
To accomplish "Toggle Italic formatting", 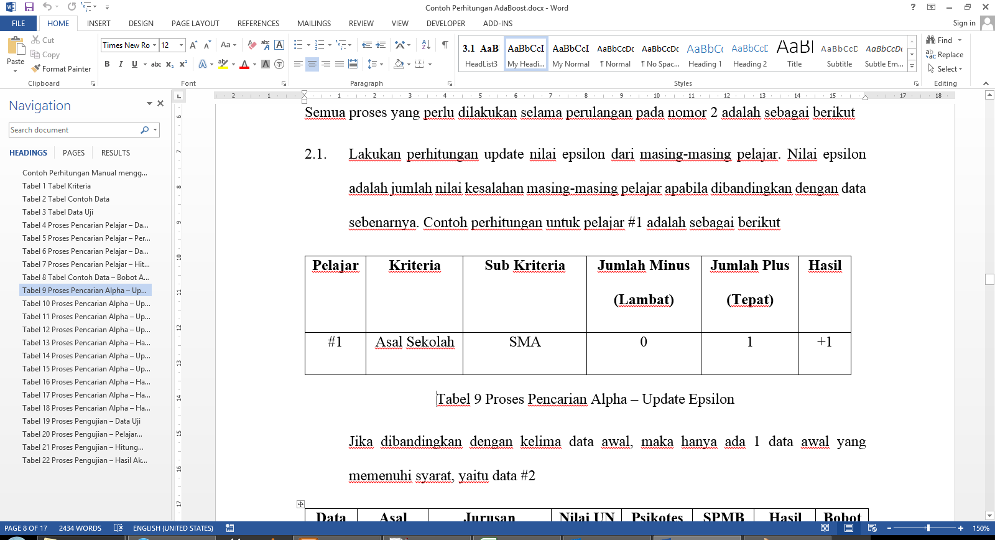I will pos(121,64).
